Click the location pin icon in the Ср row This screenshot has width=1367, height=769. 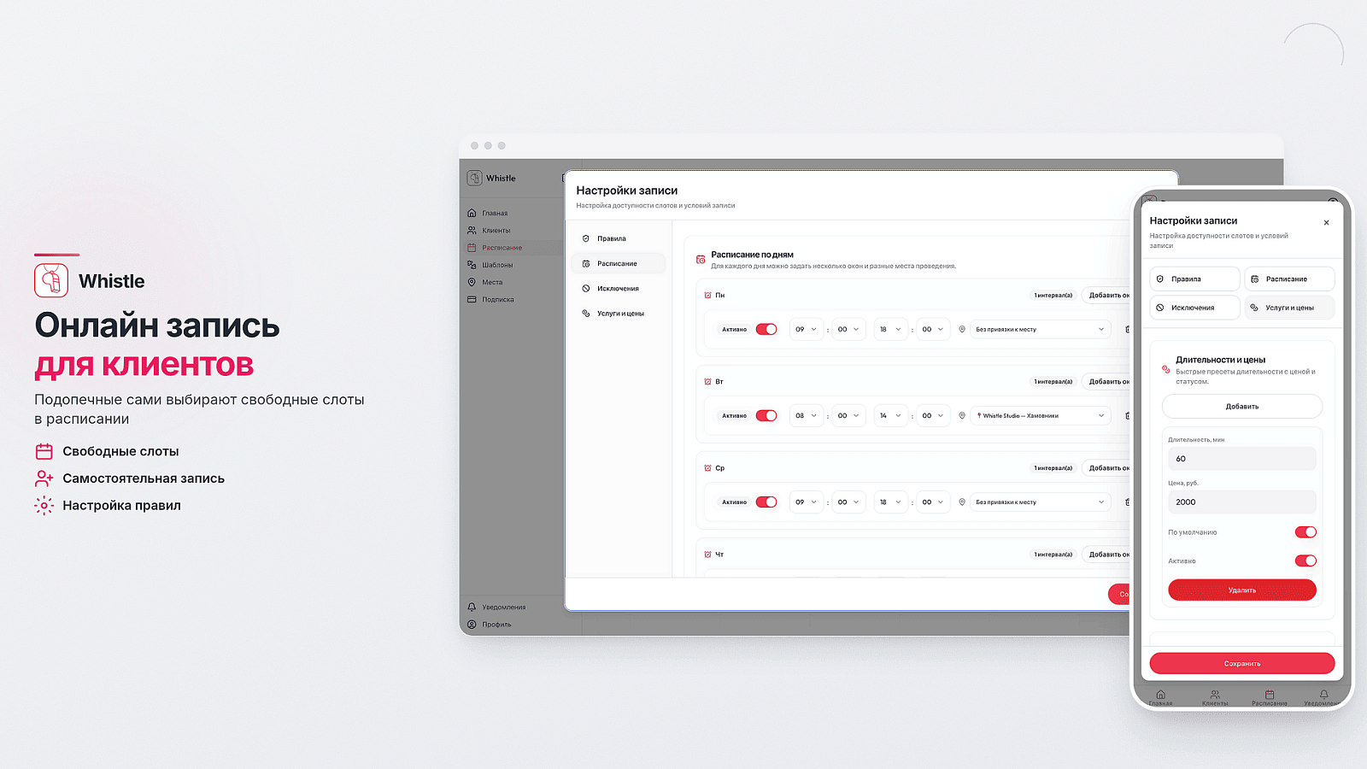(962, 502)
